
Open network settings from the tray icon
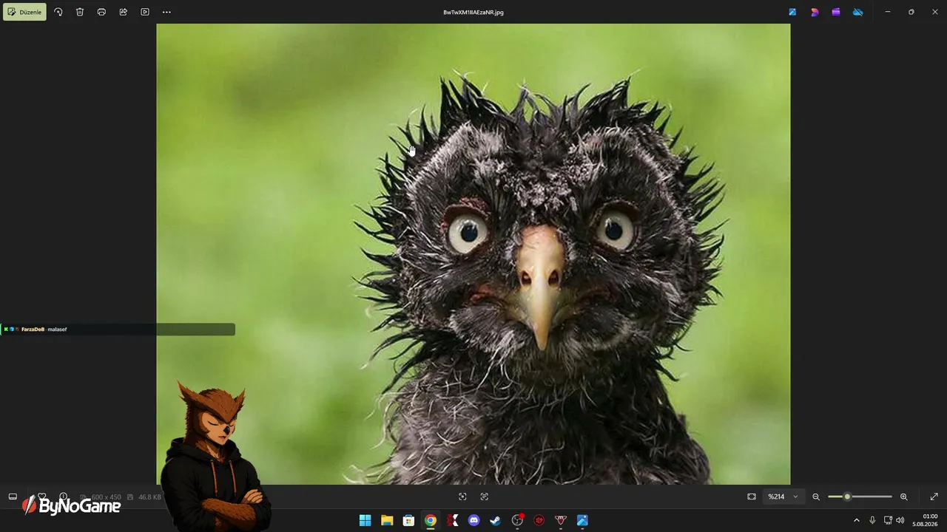coord(888,520)
